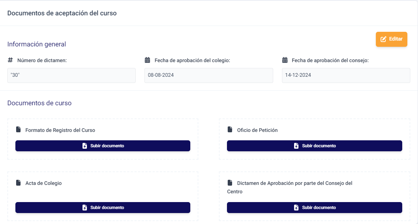Upload the Dictamen de Aprobación document
Viewport: 418px width, 224px height.
pyautogui.click(x=314, y=208)
